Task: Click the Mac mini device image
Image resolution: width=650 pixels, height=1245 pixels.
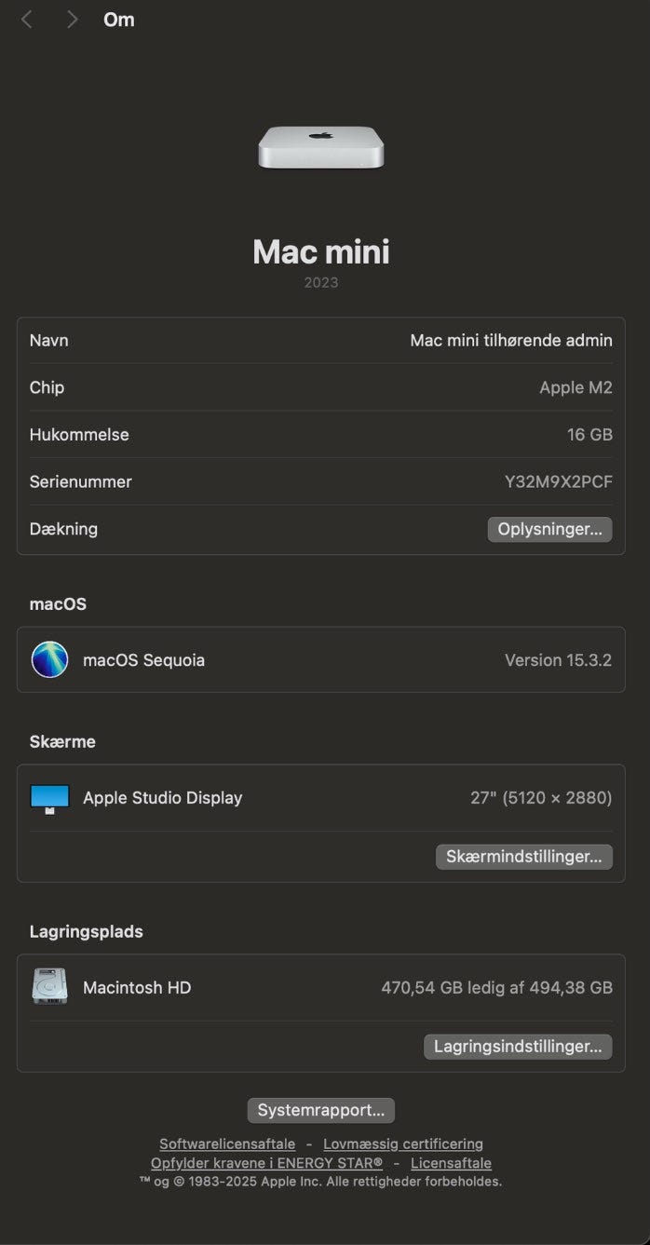Action: coord(321,148)
